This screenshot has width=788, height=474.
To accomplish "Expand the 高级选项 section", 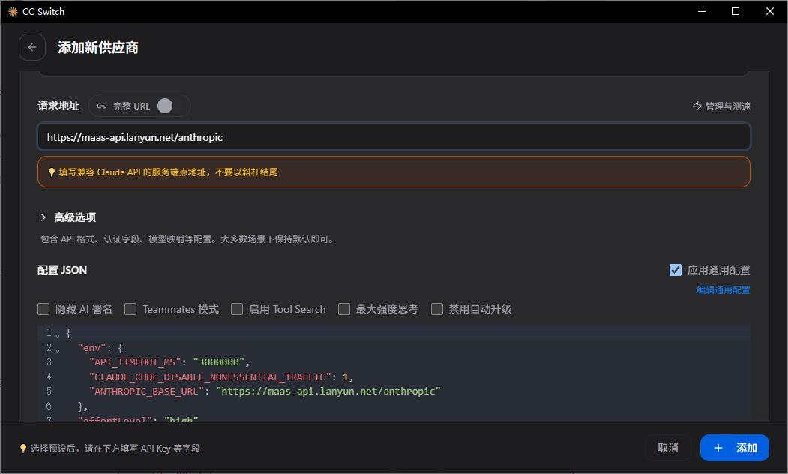I will coord(68,217).
